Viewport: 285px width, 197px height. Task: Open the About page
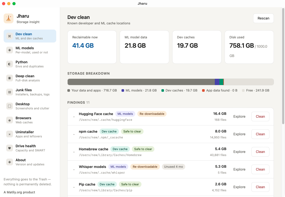(x=30, y=162)
